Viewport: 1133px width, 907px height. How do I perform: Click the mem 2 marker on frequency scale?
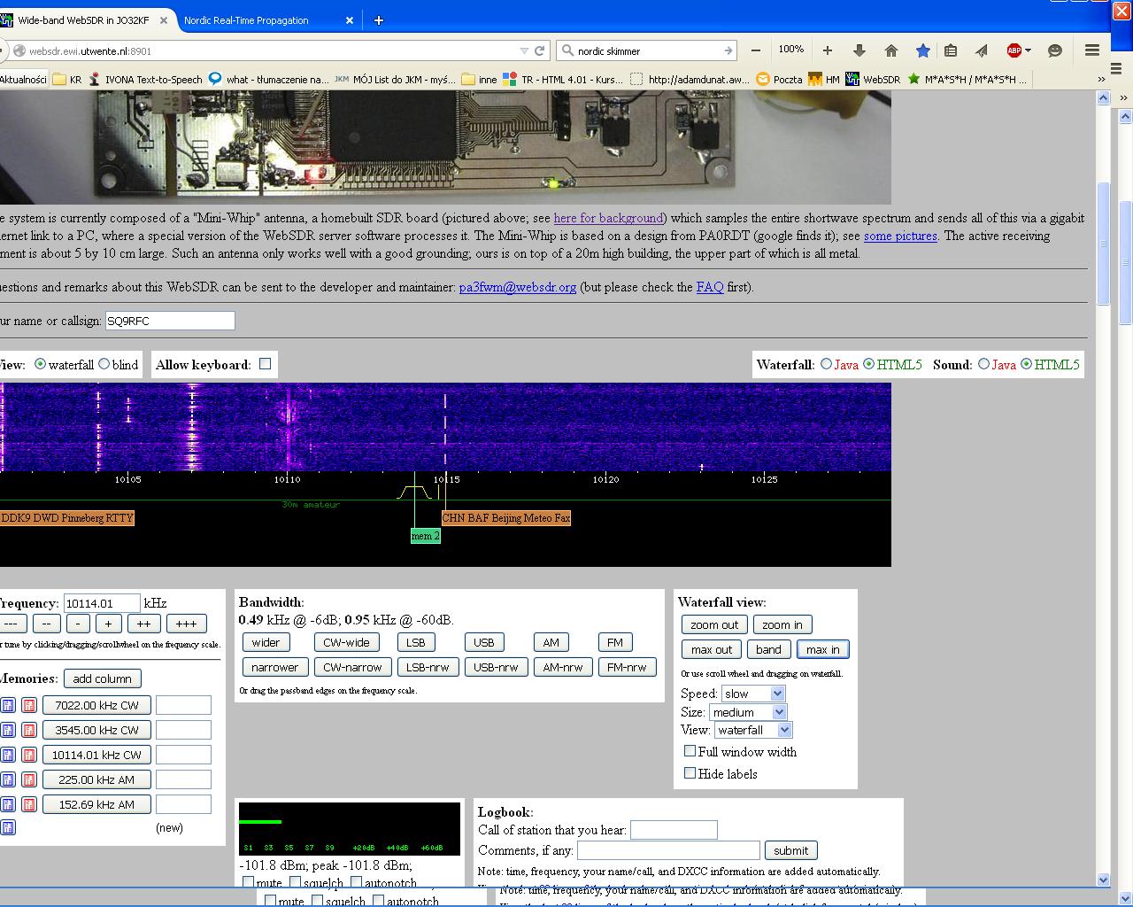(x=425, y=536)
